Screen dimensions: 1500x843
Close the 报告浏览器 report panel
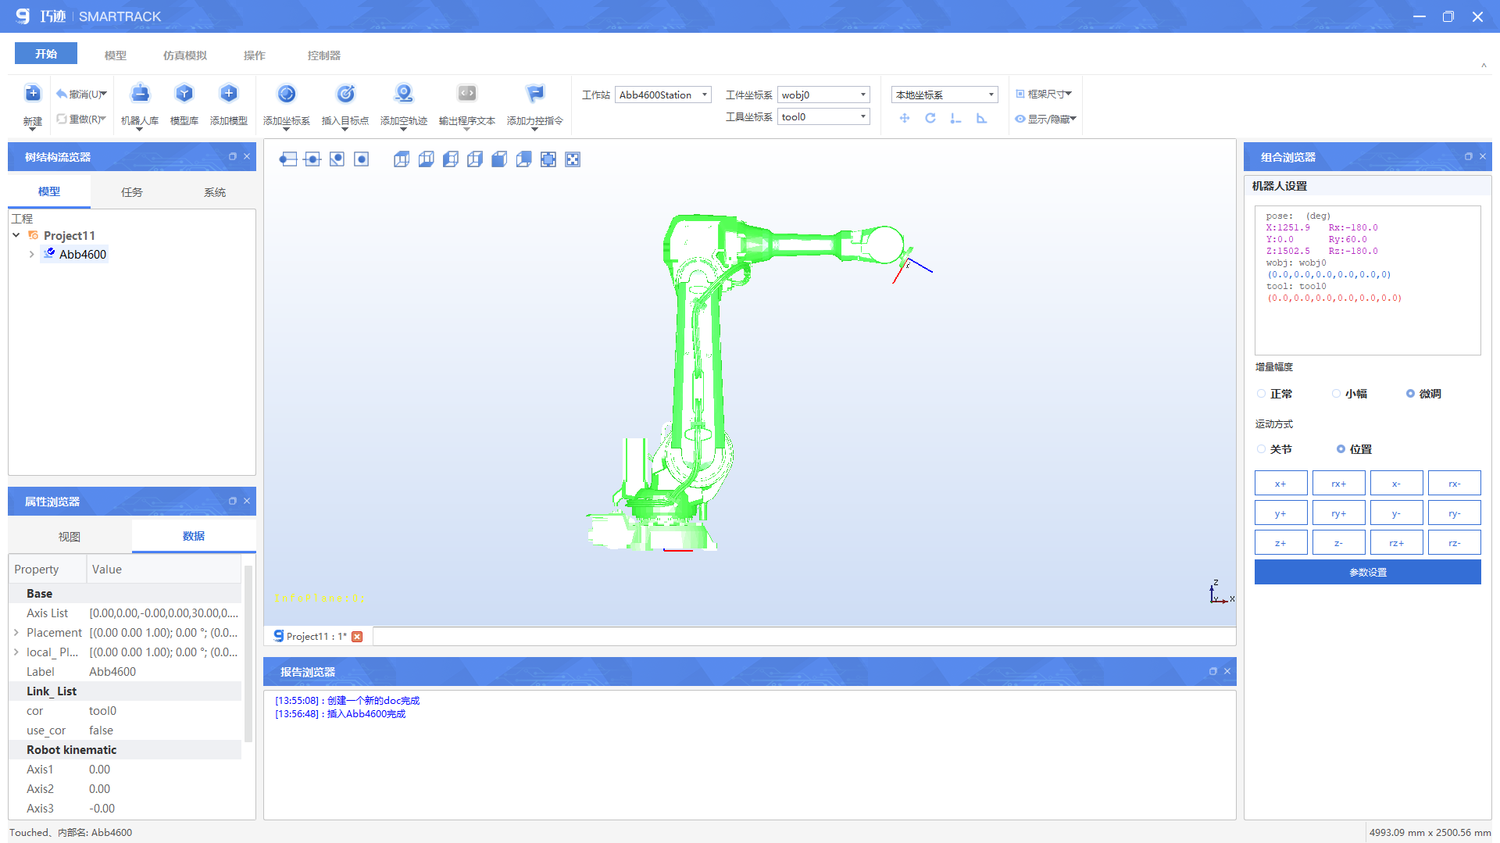click(1227, 671)
